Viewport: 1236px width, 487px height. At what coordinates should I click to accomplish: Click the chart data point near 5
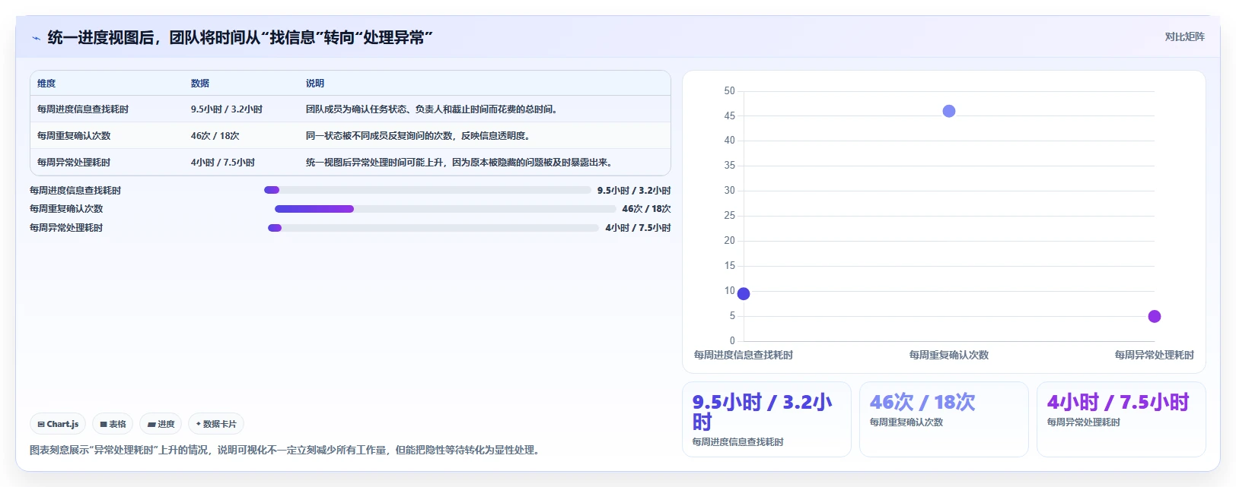pyautogui.click(x=1155, y=316)
